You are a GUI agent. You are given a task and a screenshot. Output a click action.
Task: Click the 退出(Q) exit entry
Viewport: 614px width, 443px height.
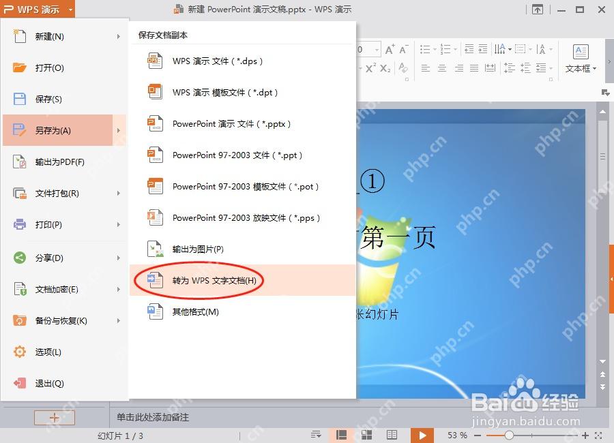64,383
